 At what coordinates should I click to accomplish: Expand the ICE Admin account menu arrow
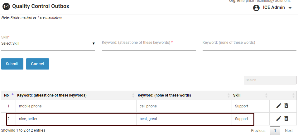click(x=290, y=8)
